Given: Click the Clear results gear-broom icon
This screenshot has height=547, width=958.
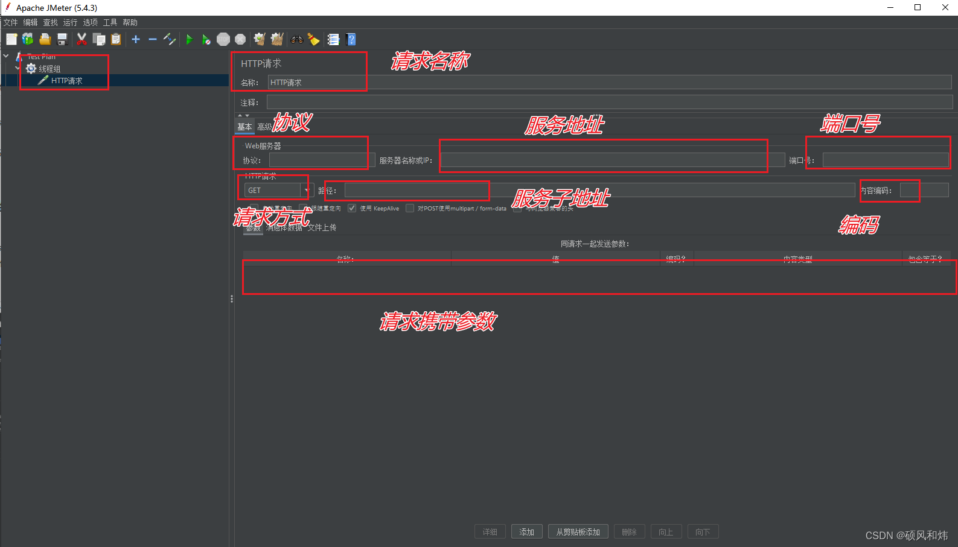Looking at the screenshot, I should tap(260, 39).
